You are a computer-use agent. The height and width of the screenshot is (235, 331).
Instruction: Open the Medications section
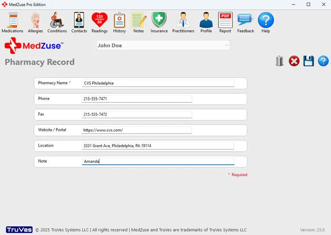pos(12,22)
